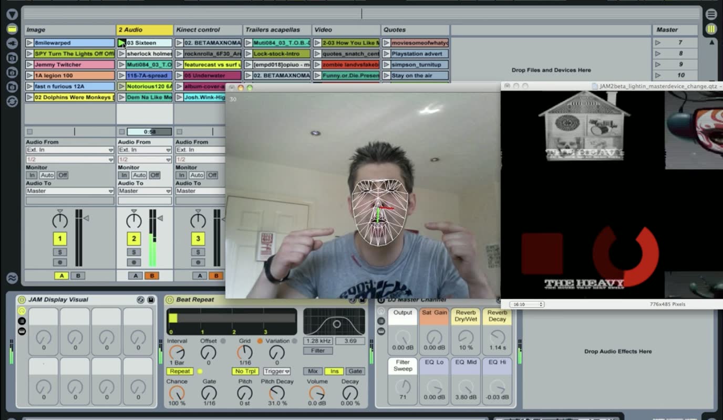Open 2 Audio track Audio From dropdown
The width and height of the screenshot is (723, 420).
145,150
